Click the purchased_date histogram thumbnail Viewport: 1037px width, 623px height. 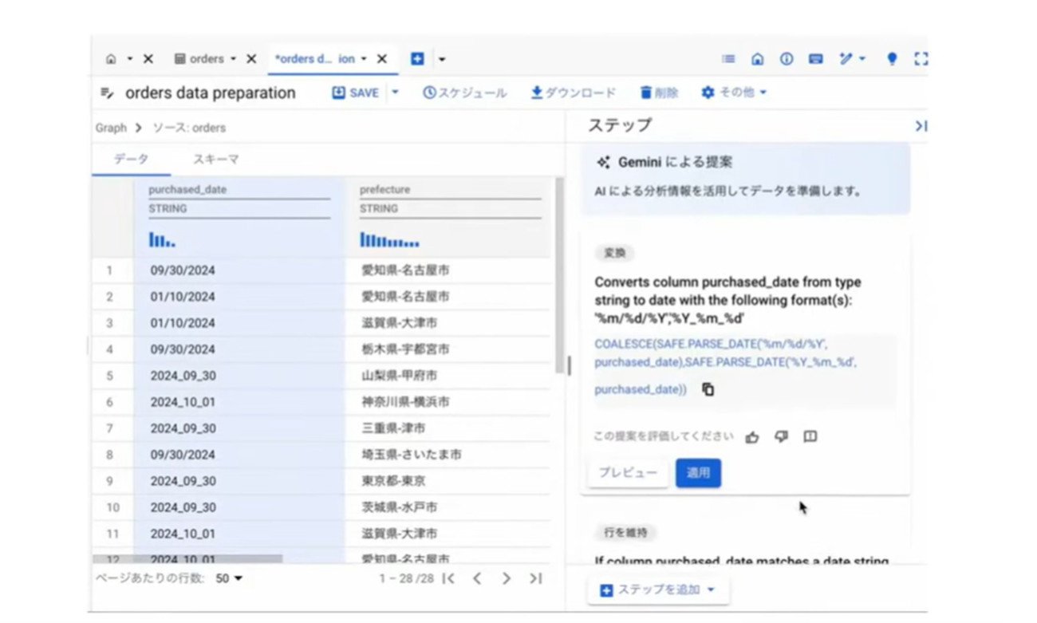click(x=163, y=239)
